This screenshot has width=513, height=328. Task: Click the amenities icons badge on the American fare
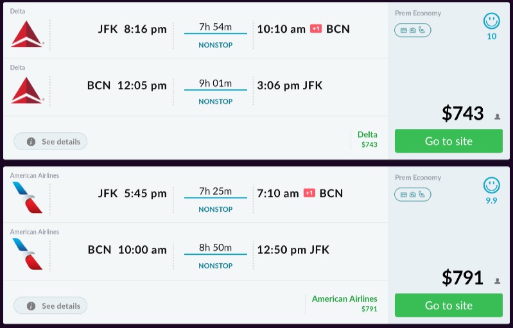(x=412, y=194)
